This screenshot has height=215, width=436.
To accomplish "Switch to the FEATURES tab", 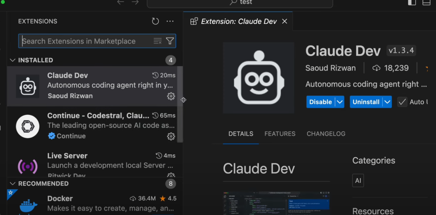I will coord(280,134).
